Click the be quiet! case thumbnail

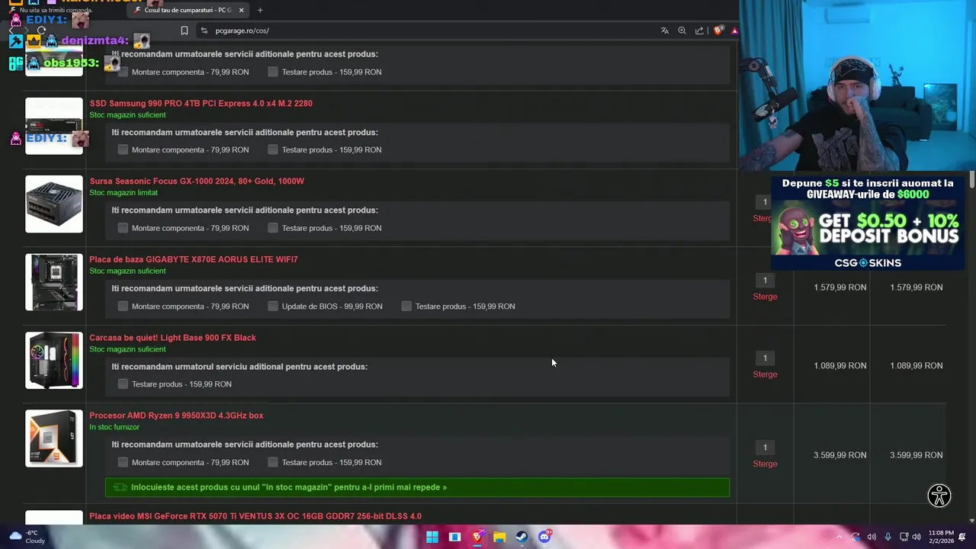(x=54, y=360)
